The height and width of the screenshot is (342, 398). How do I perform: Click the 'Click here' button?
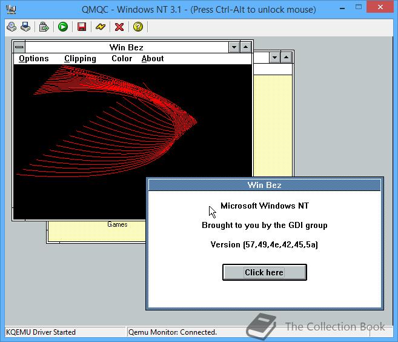point(265,272)
